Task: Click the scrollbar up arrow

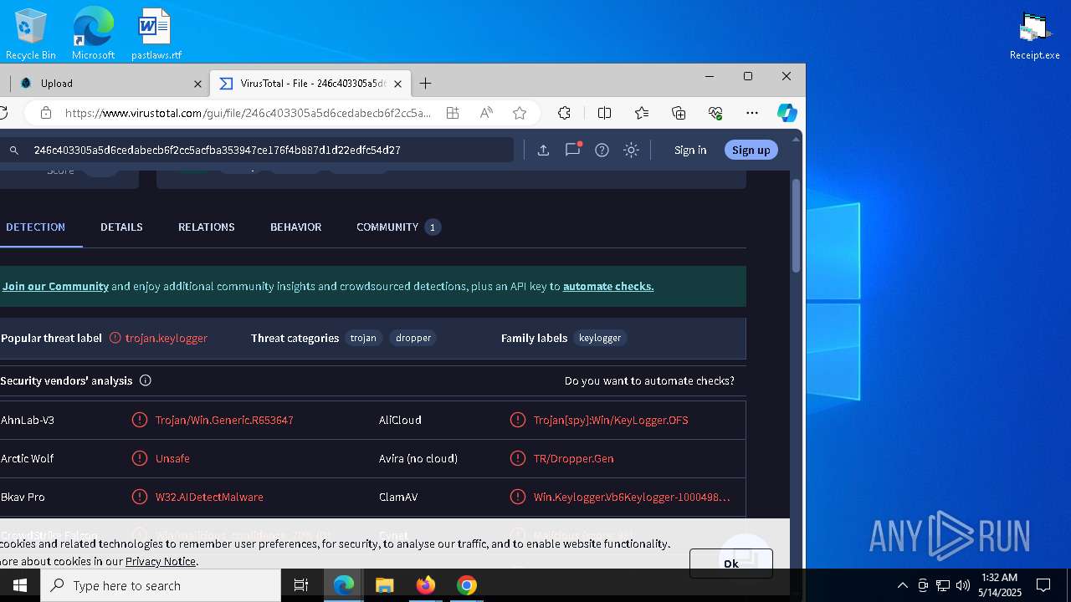Action: [x=796, y=139]
